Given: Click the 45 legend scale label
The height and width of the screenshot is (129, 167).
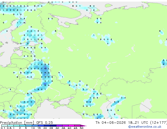Looking at the screenshot, I should (75, 128).
